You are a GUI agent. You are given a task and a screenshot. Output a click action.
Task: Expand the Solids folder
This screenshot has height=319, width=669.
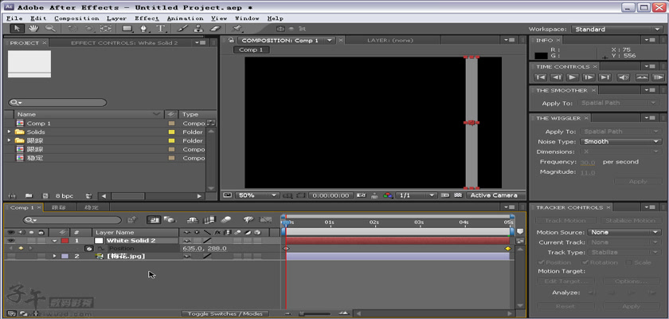click(x=9, y=132)
